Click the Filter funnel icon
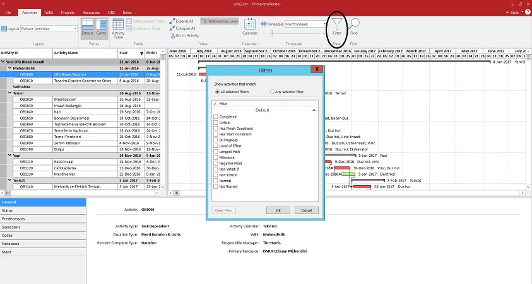 [x=337, y=25]
